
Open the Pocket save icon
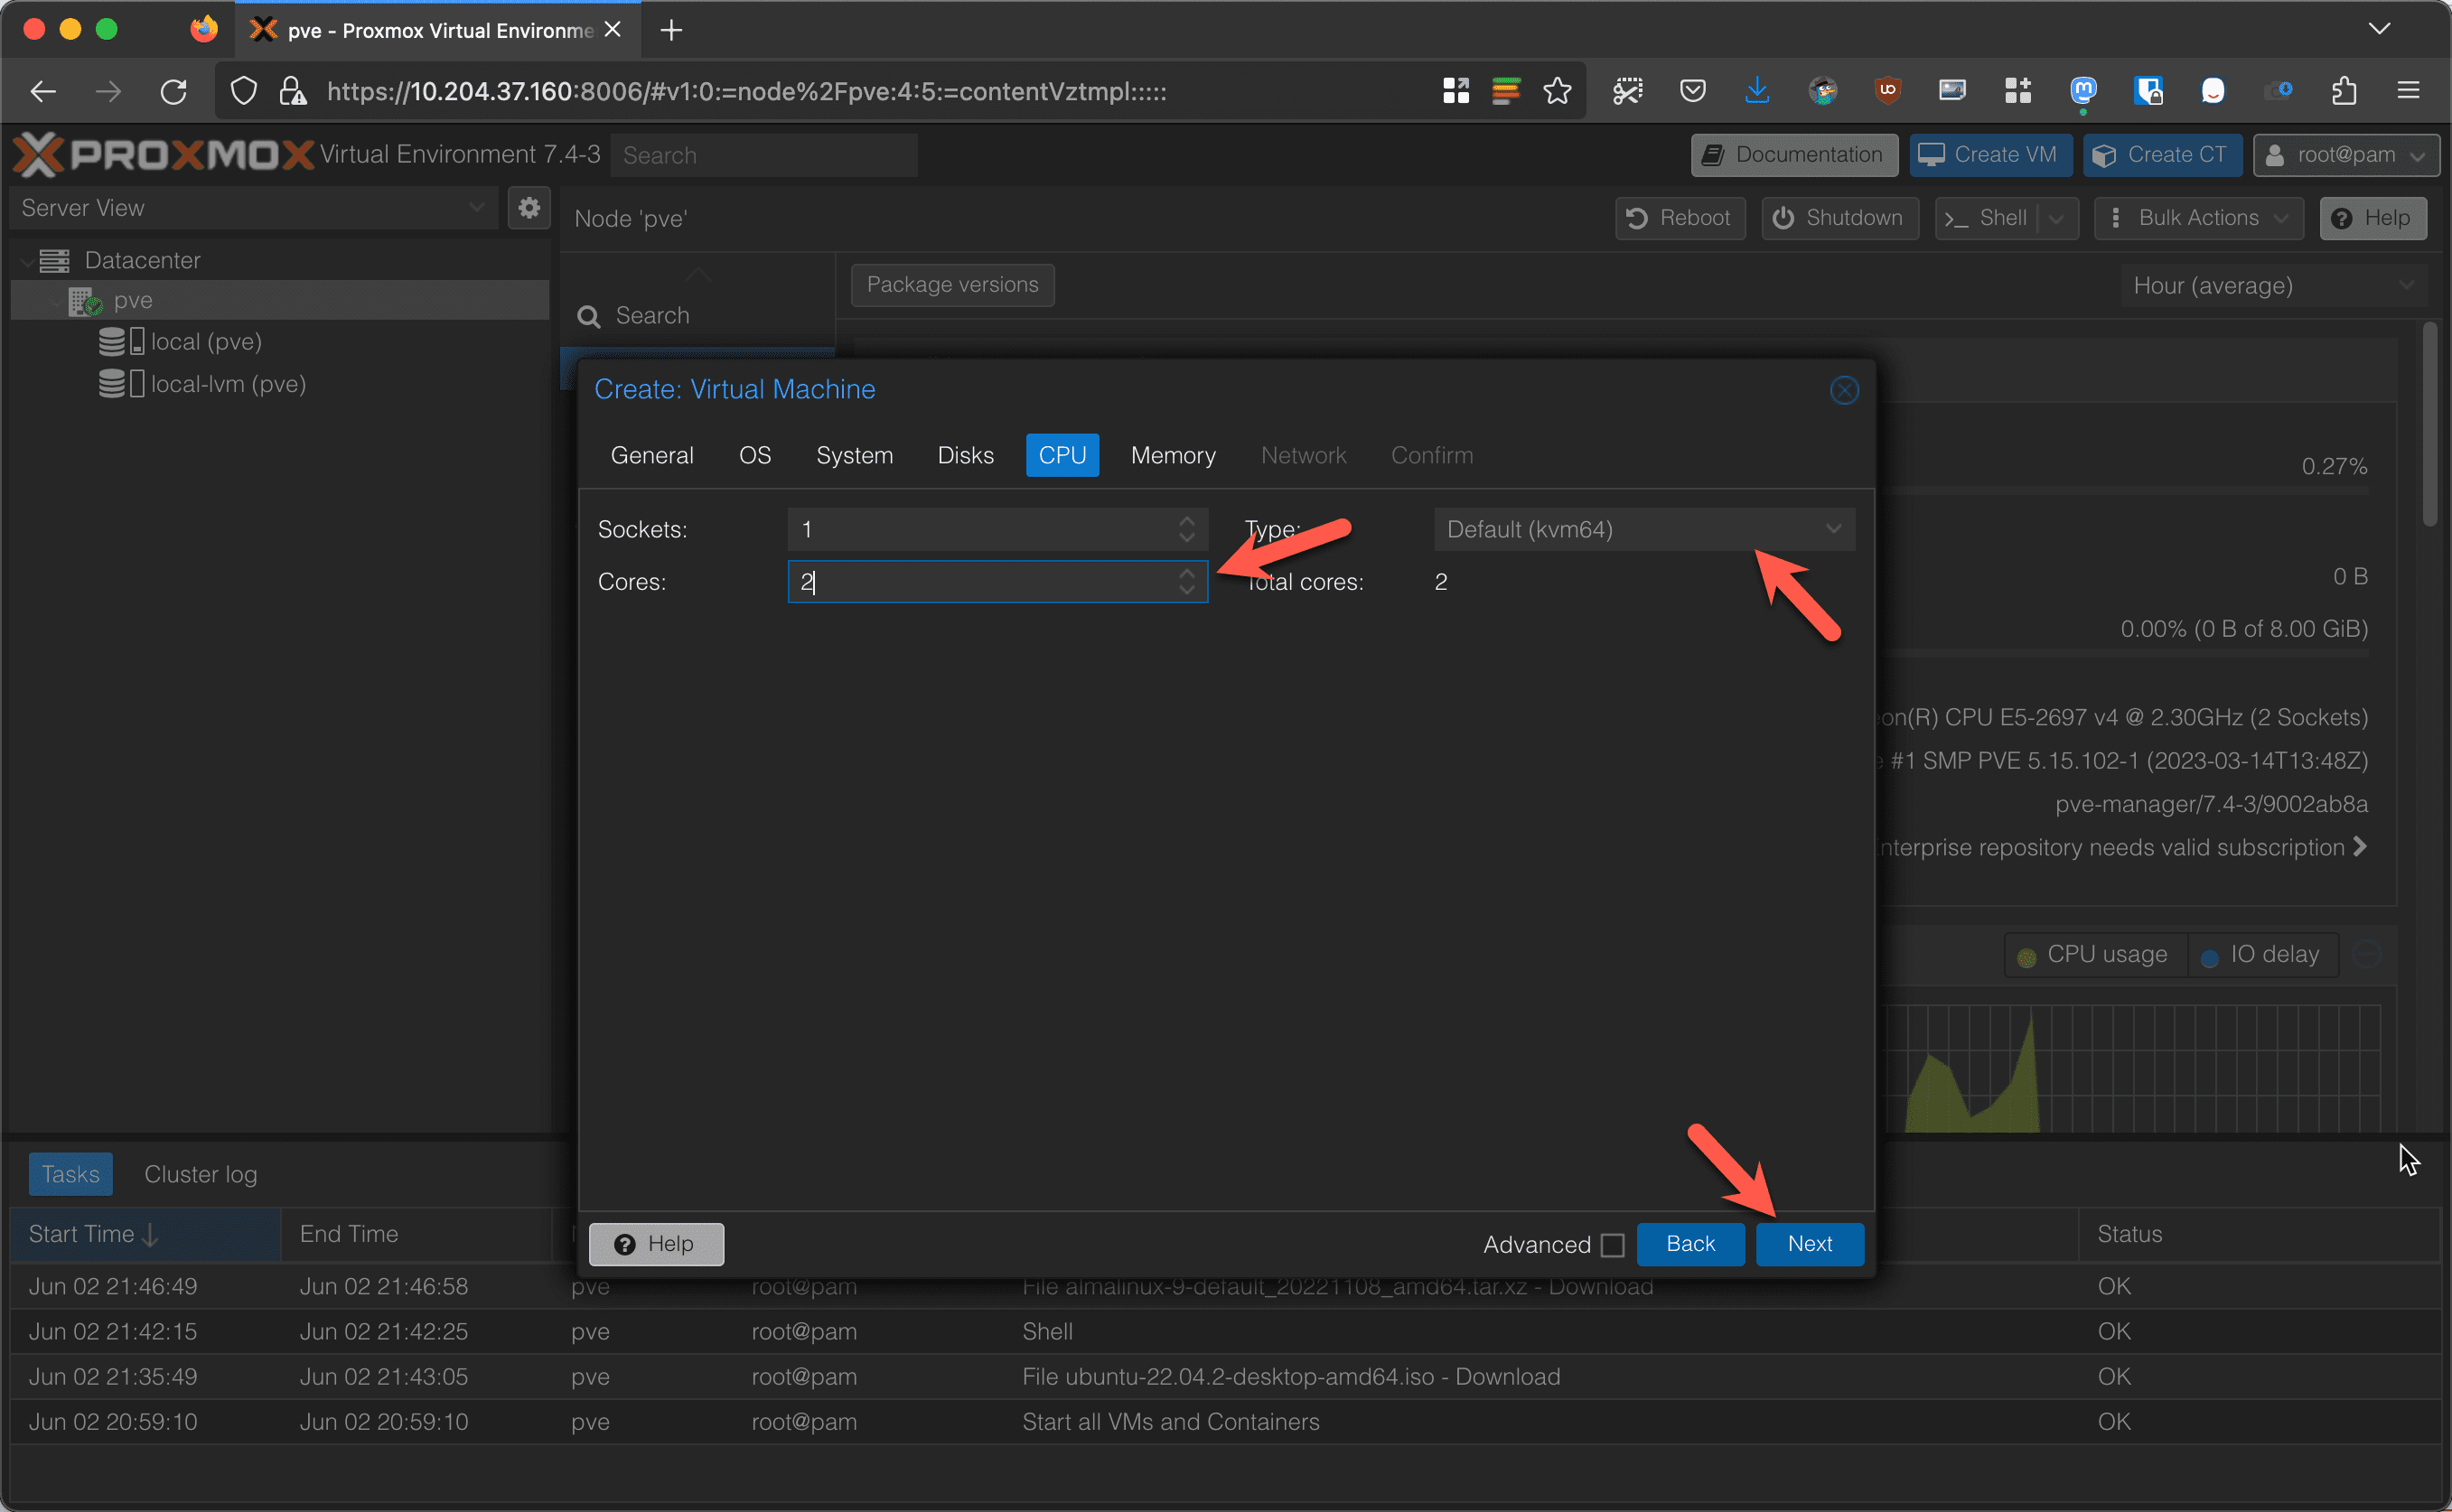click(1692, 91)
